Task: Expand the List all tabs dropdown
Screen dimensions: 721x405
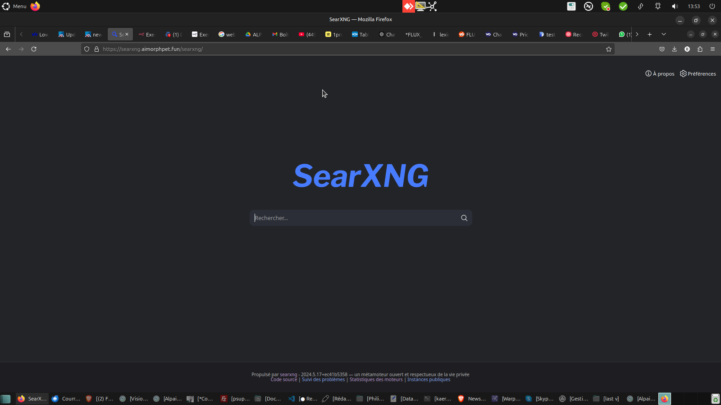Action: pyautogui.click(x=664, y=34)
